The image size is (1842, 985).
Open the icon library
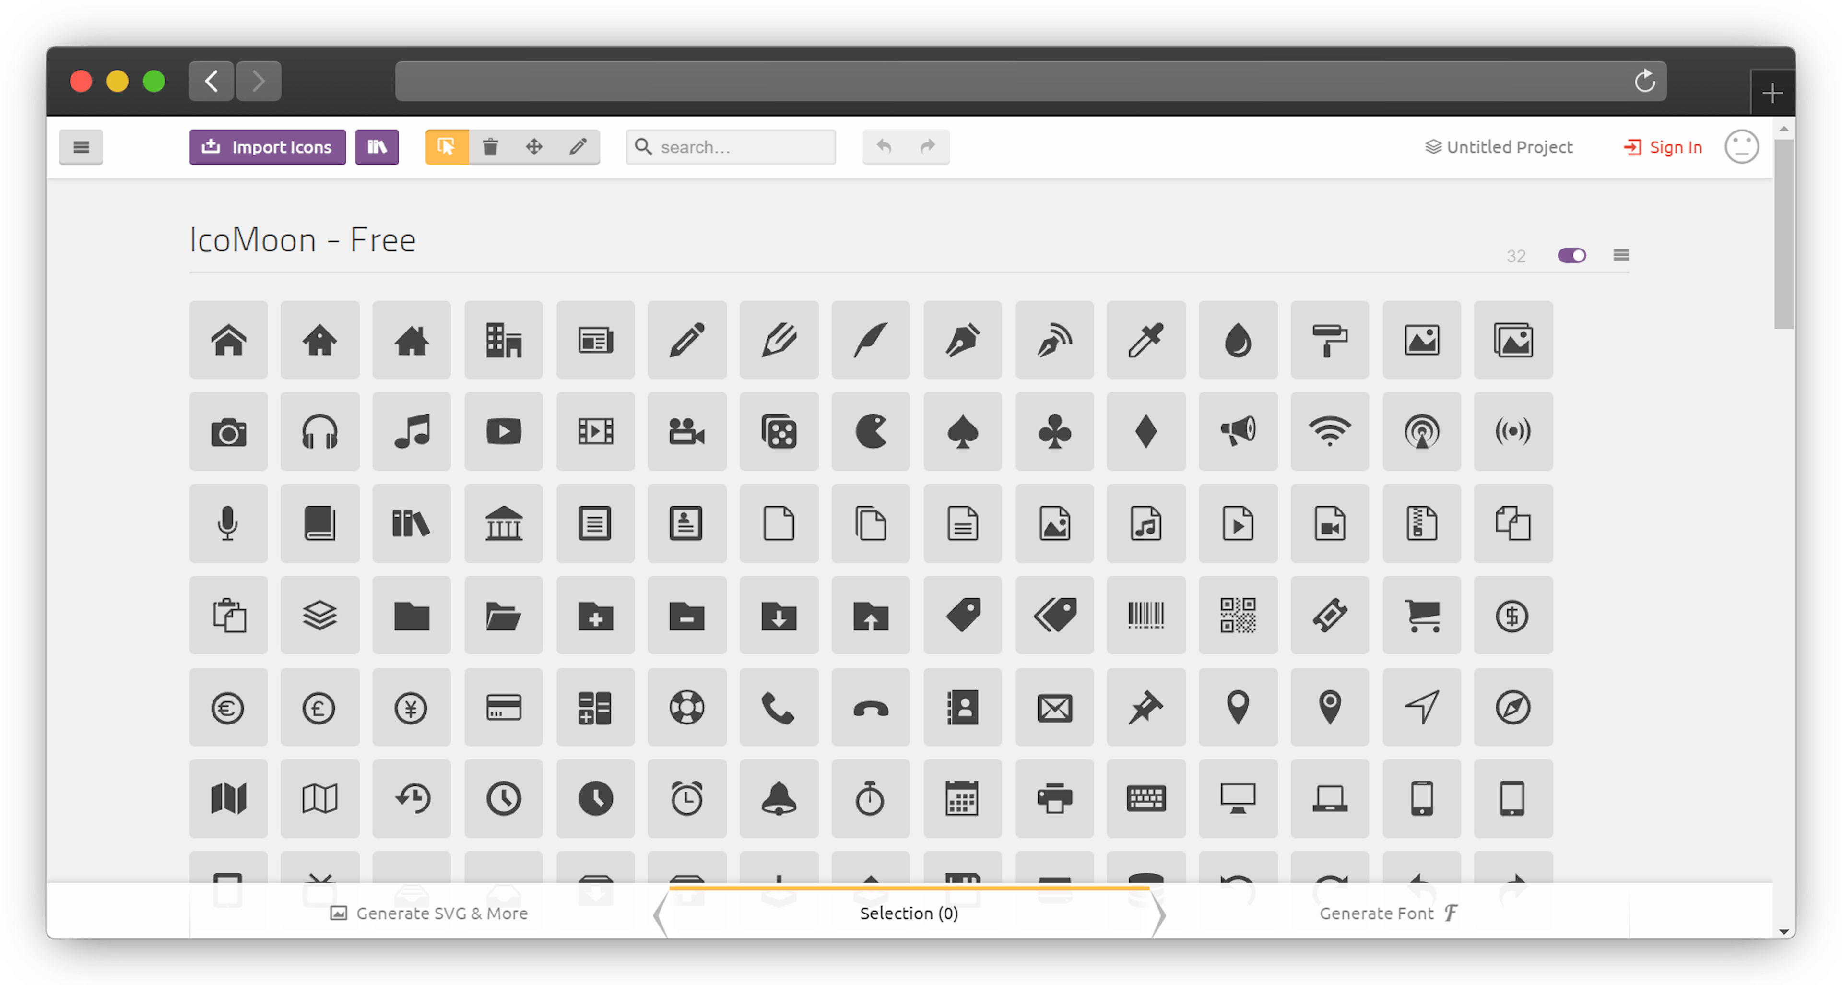pos(377,147)
